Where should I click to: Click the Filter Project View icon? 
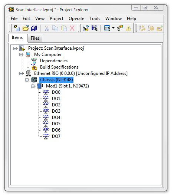click(x=107, y=28)
